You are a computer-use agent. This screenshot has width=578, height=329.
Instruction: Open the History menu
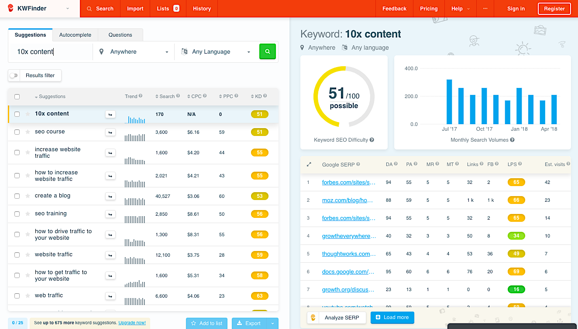pos(202,9)
